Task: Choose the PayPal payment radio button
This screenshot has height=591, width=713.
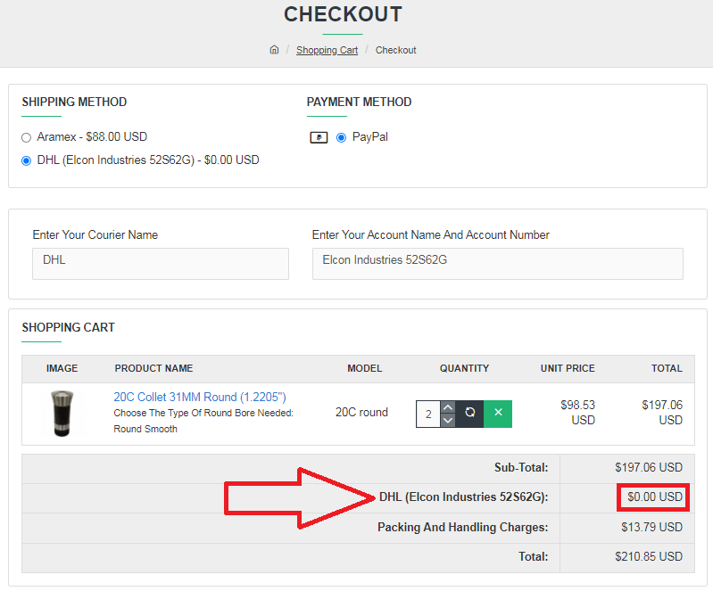Action: coord(341,137)
